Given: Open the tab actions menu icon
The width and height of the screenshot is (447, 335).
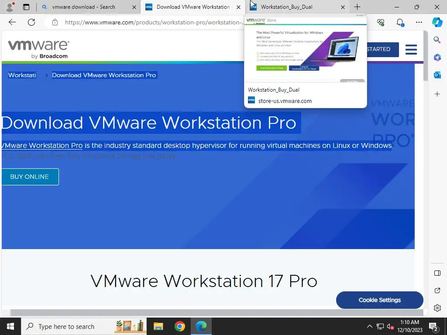Looking at the screenshot, I should tap(26, 7).
